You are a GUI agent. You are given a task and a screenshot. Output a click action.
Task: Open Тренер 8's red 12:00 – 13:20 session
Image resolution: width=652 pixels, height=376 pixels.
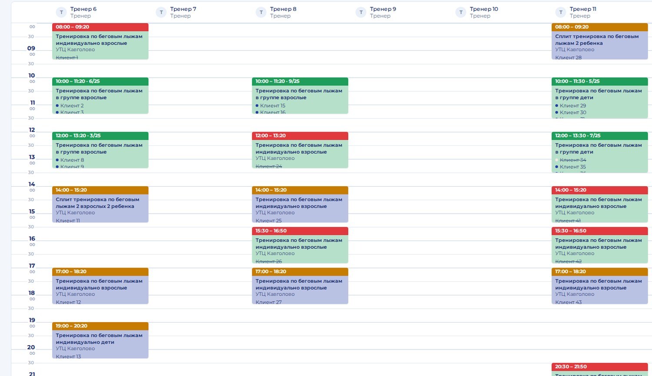click(x=300, y=150)
